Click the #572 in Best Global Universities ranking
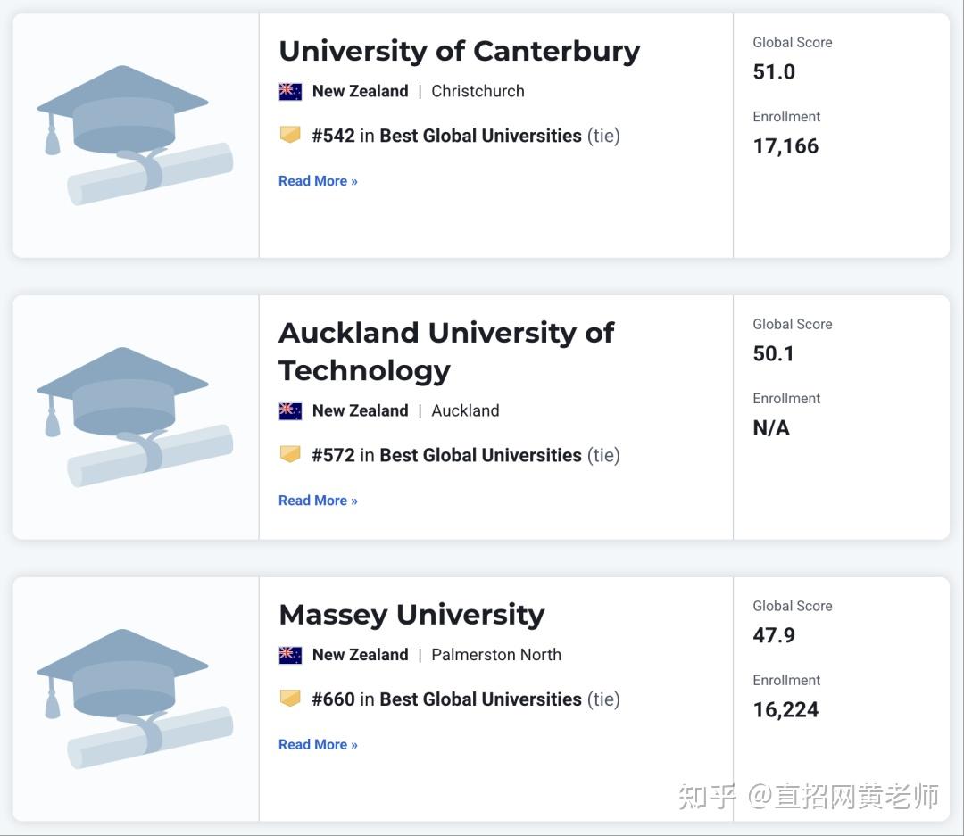Image resolution: width=964 pixels, height=836 pixels. pyautogui.click(x=465, y=456)
